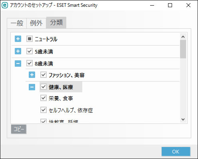Click the scrollbar up arrow

[183, 37]
